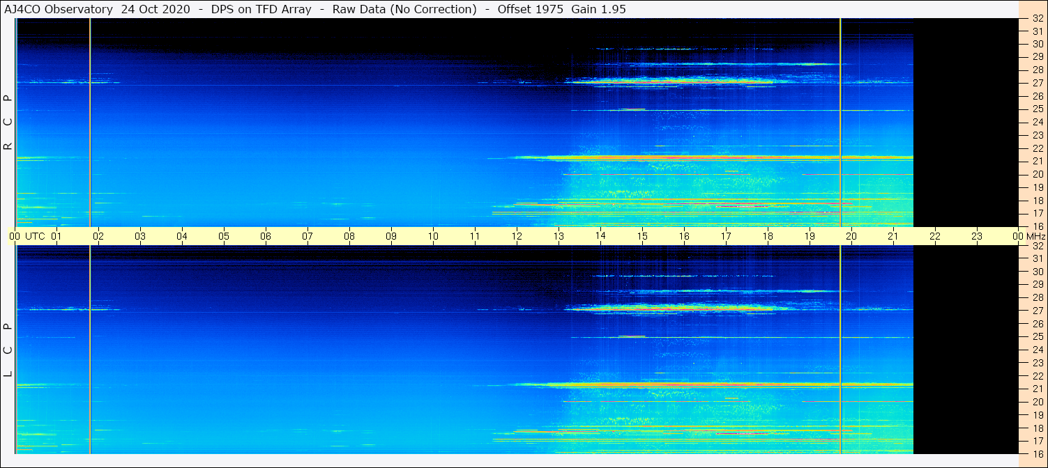This screenshot has width=1048, height=468.
Task: Click the 32 MHz label in RCP panel
Action: [x=1037, y=19]
